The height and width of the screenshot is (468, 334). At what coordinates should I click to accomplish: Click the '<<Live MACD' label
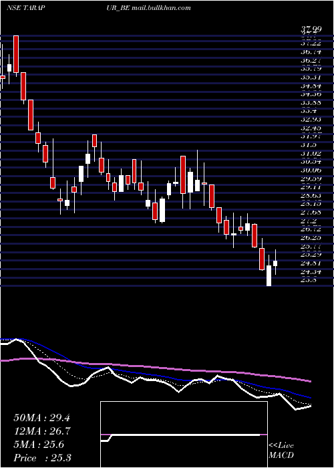pos(281,451)
